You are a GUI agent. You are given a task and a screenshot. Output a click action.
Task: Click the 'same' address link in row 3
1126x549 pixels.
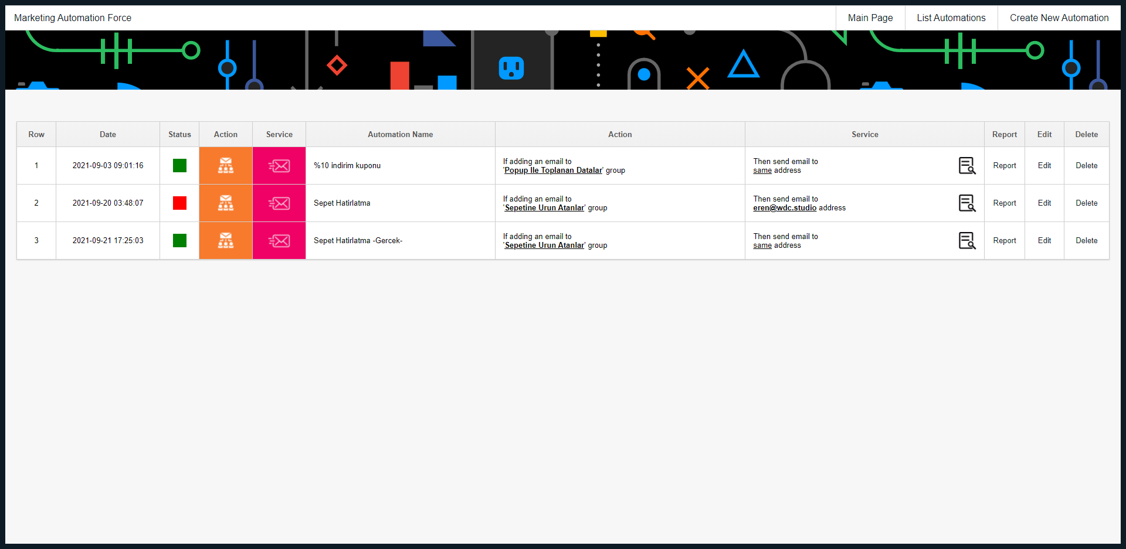pos(762,245)
